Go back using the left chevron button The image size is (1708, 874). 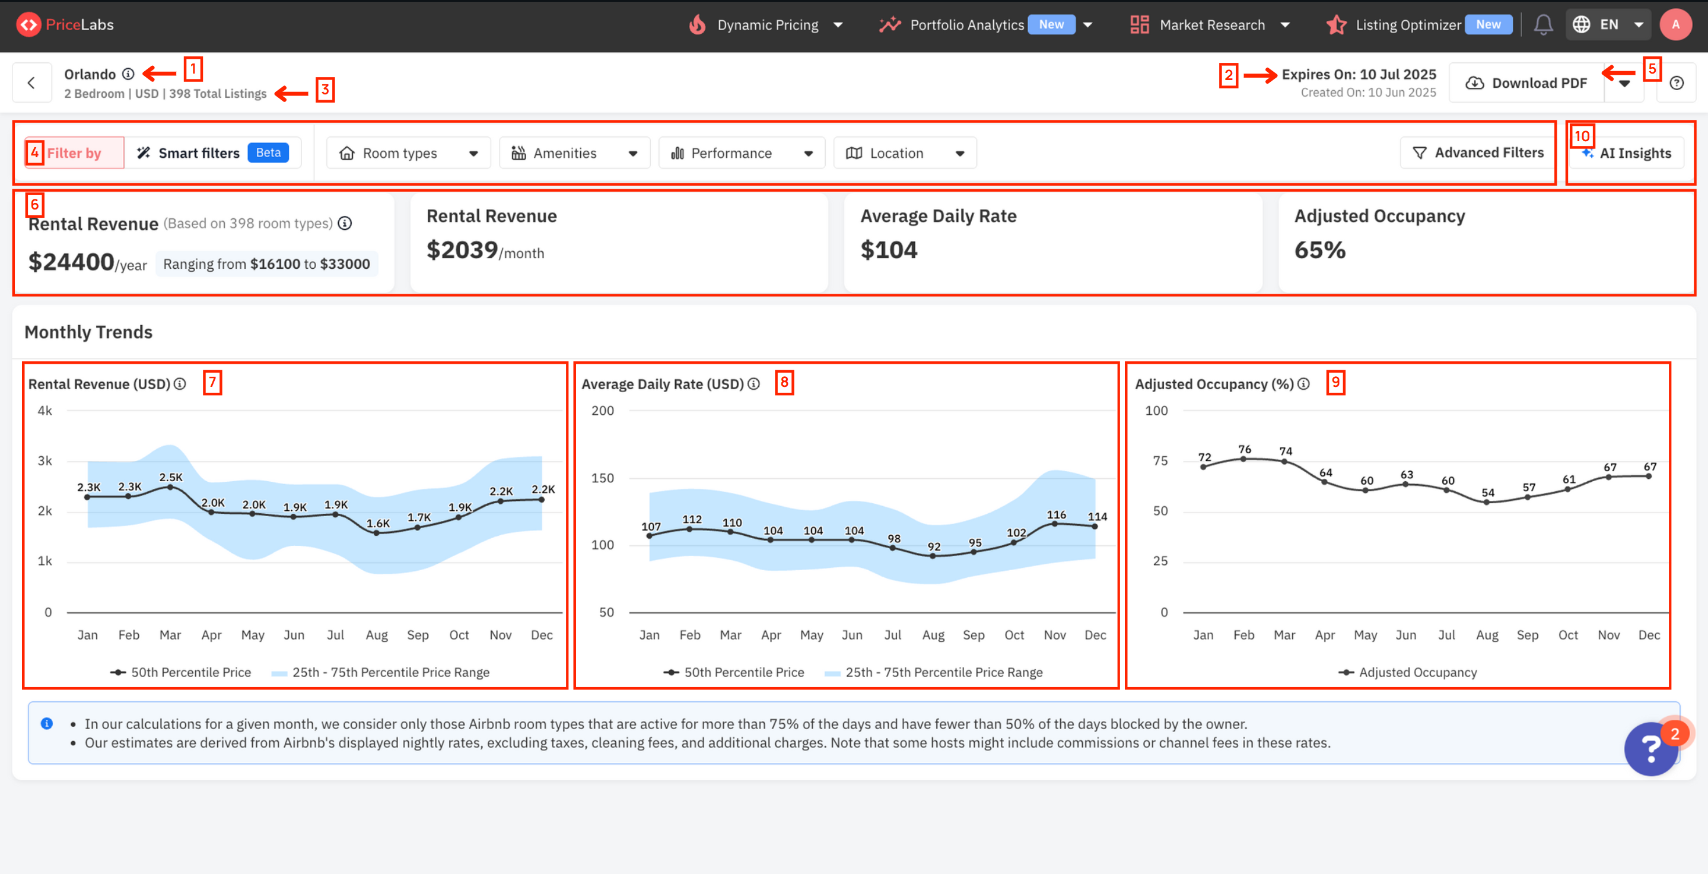(32, 83)
